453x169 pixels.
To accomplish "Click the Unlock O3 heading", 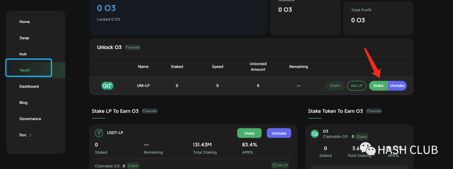I will [x=109, y=47].
